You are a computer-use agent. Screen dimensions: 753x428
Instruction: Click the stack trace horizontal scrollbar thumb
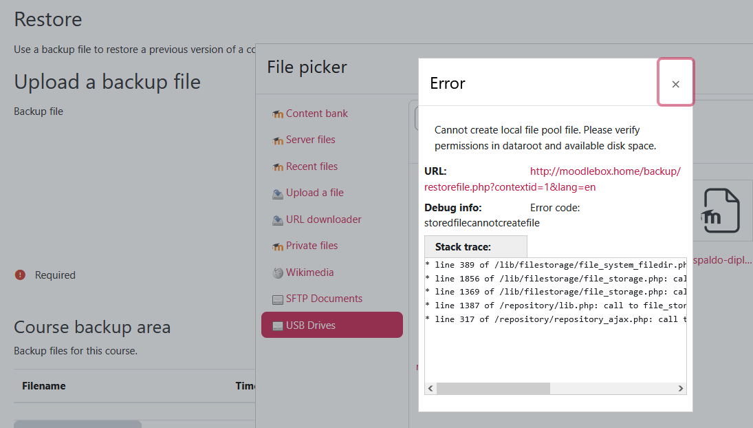[493, 388]
